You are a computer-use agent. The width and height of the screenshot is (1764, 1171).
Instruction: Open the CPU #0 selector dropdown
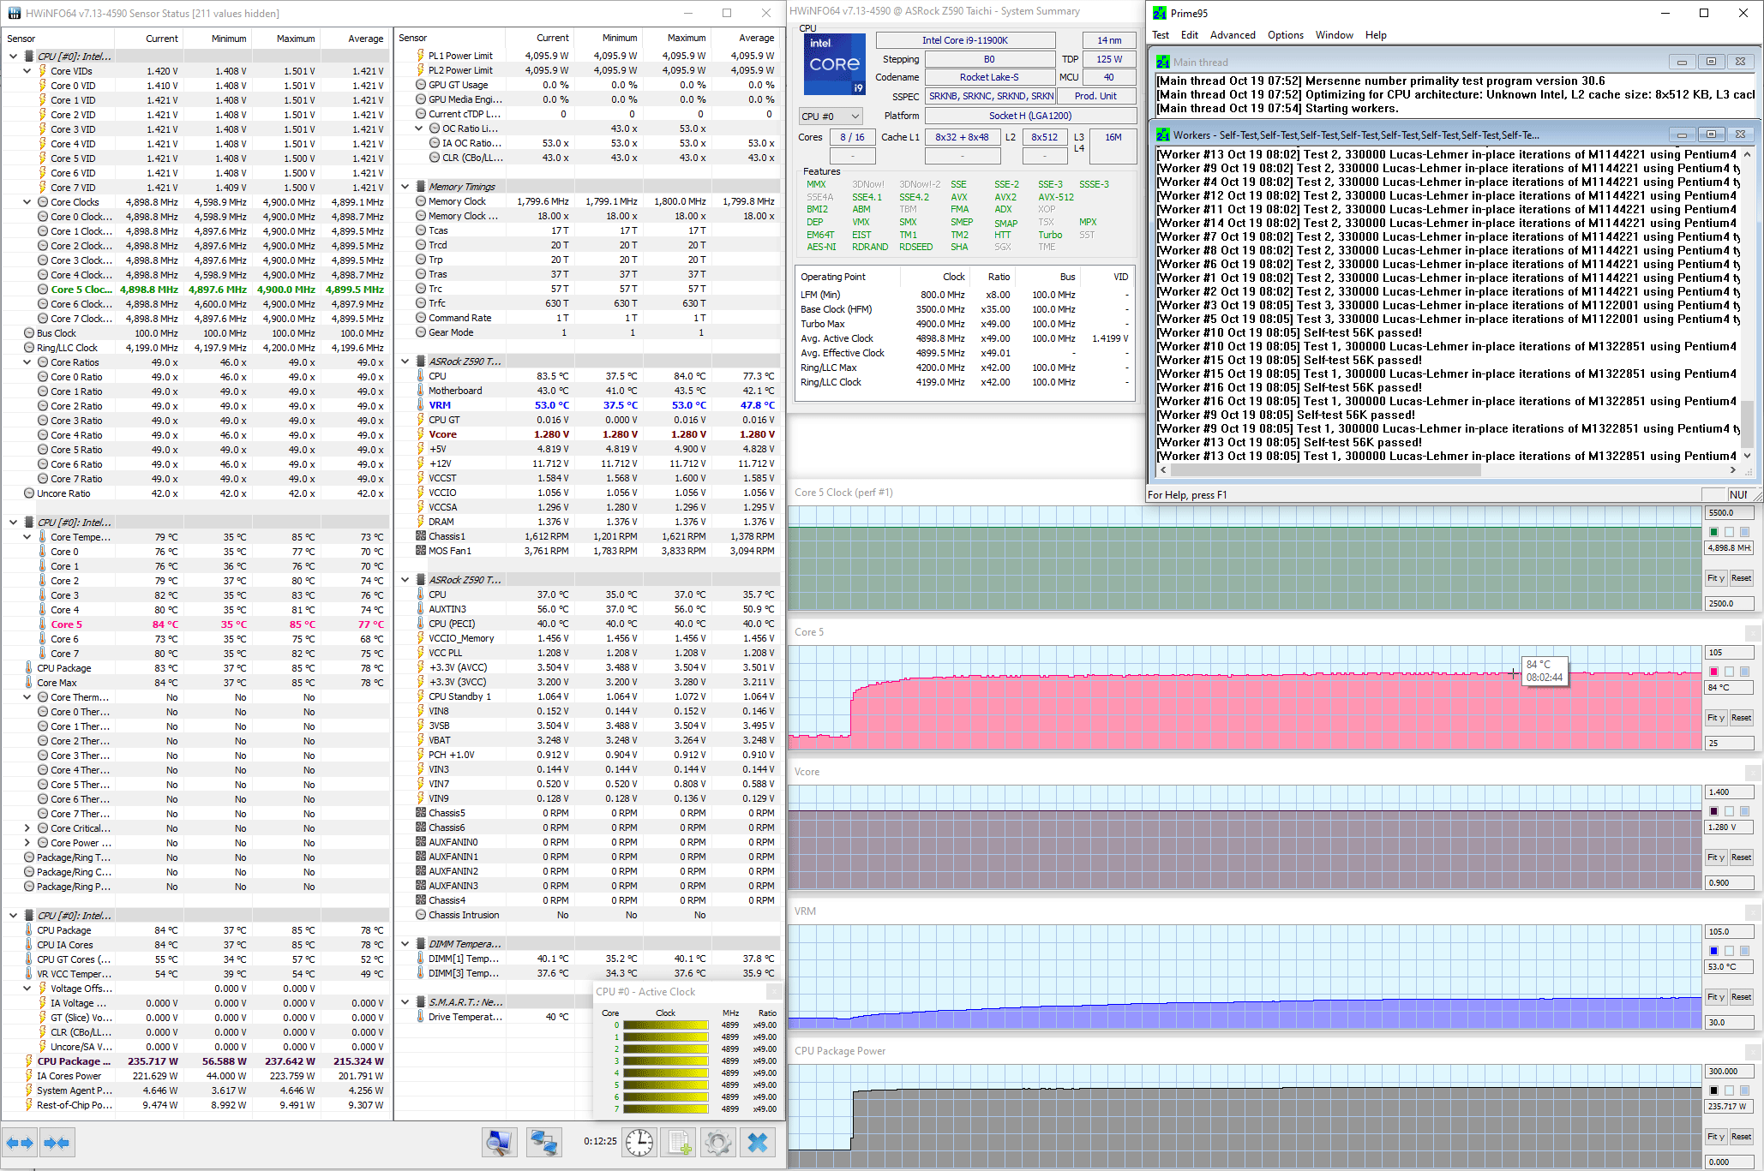pyautogui.click(x=830, y=117)
